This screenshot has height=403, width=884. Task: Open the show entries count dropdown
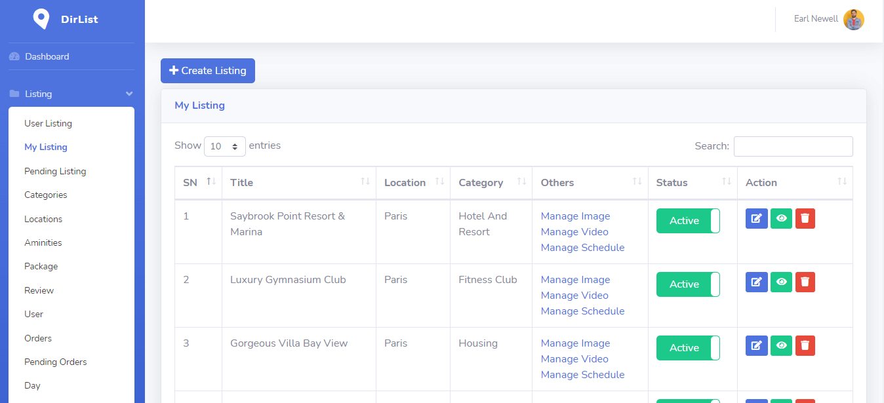225,146
